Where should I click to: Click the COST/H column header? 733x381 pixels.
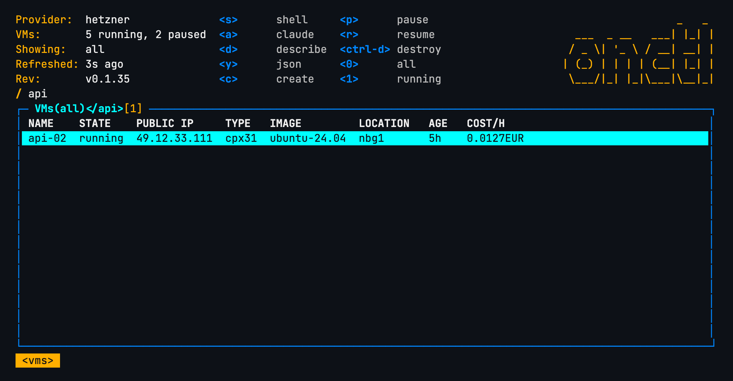coord(486,123)
